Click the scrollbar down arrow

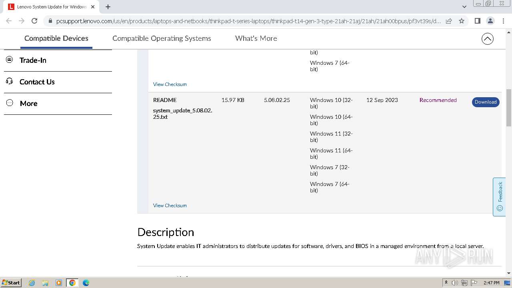click(508, 273)
